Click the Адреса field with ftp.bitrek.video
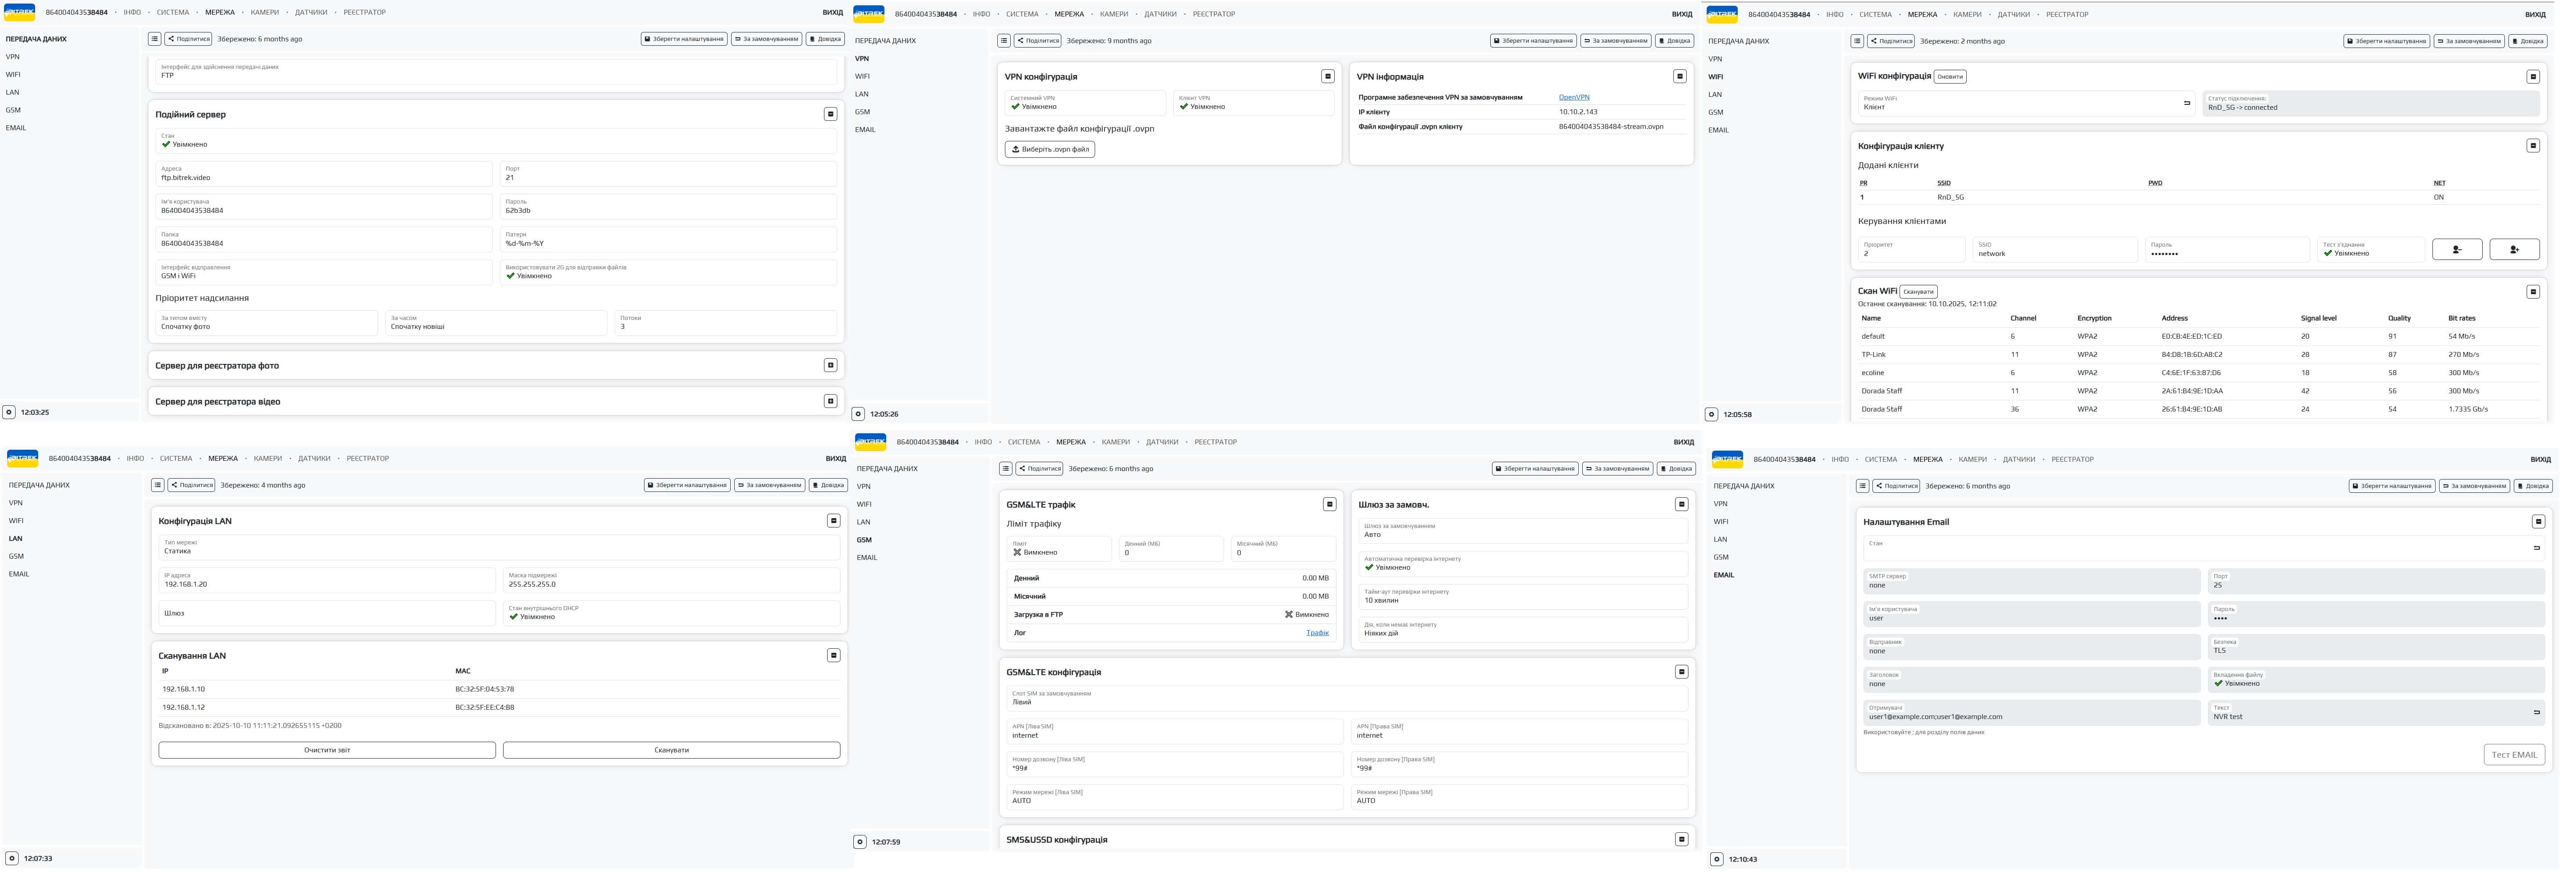The width and height of the screenshot is (2576, 887). [324, 174]
